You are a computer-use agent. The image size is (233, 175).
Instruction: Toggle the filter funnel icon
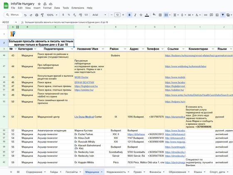click(223, 15)
